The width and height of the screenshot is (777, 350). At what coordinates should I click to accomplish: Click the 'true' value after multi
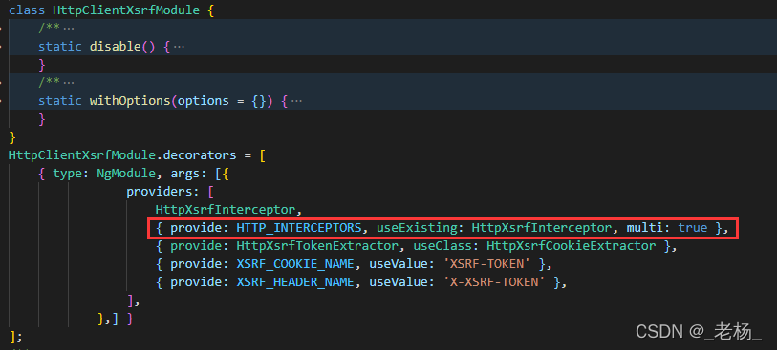[x=693, y=228]
